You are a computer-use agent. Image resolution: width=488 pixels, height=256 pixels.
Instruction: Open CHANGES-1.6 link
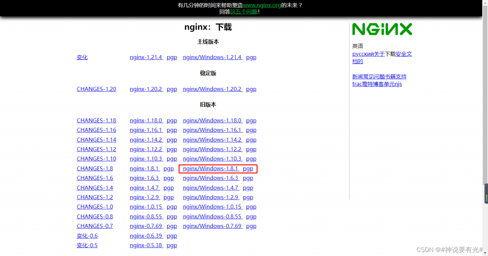tap(95, 178)
